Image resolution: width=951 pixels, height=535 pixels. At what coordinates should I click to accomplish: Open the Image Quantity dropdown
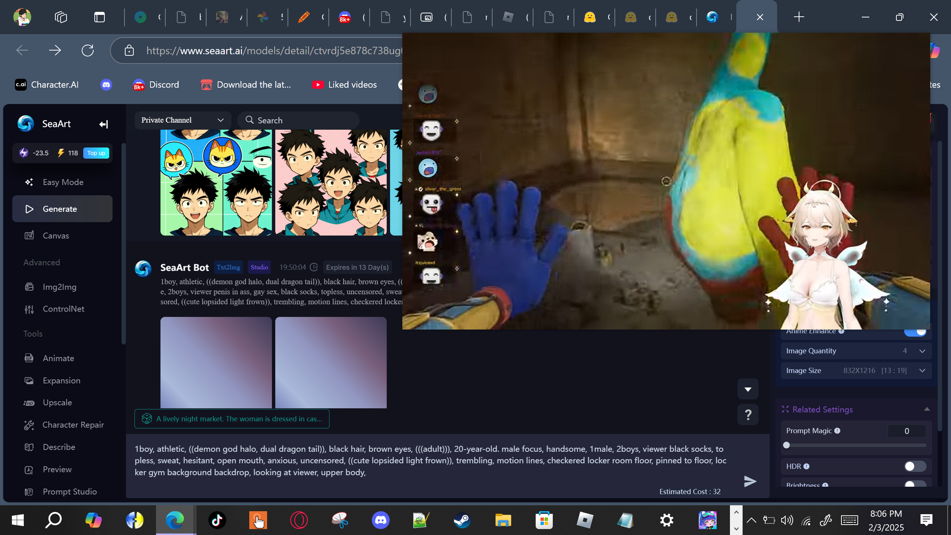[856, 351]
